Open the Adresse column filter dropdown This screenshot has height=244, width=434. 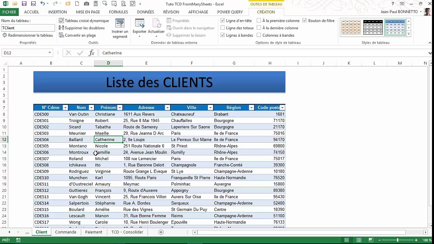pyautogui.click(x=167, y=108)
